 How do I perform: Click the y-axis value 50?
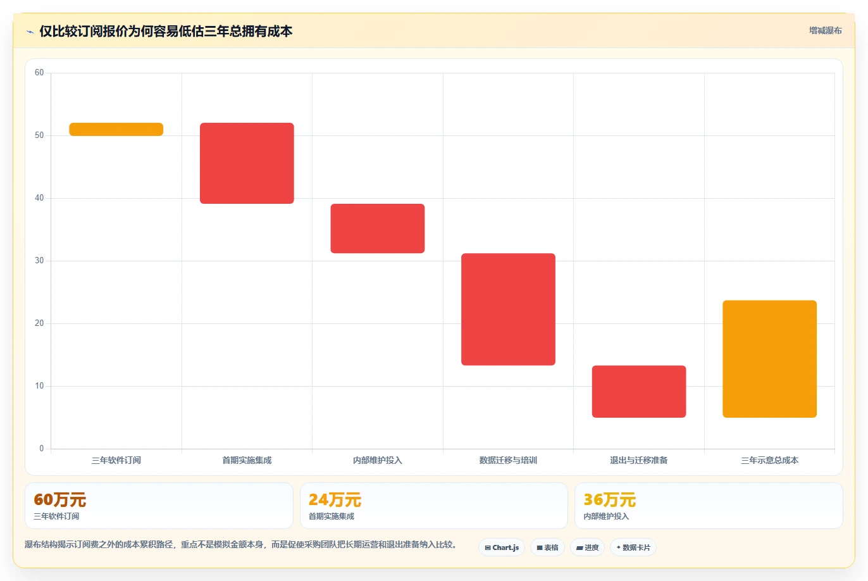click(39, 135)
